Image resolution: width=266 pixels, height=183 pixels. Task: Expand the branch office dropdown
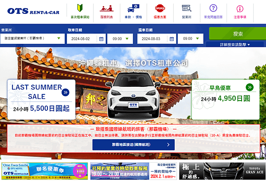[x=32, y=39]
